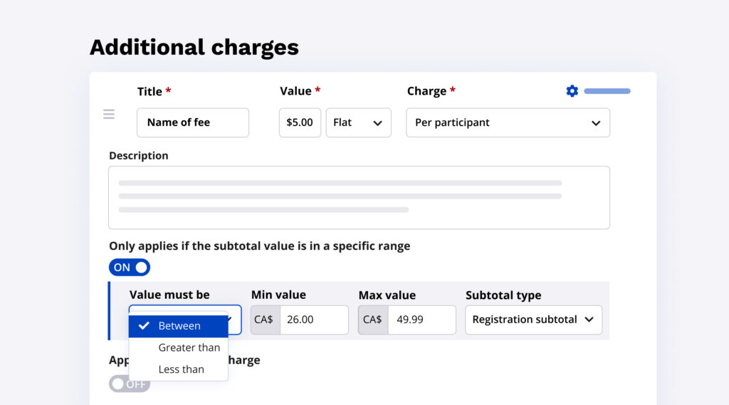The image size is (729, 405).
Task: Open the gear settings icon
Action: [x=572, y=91]
